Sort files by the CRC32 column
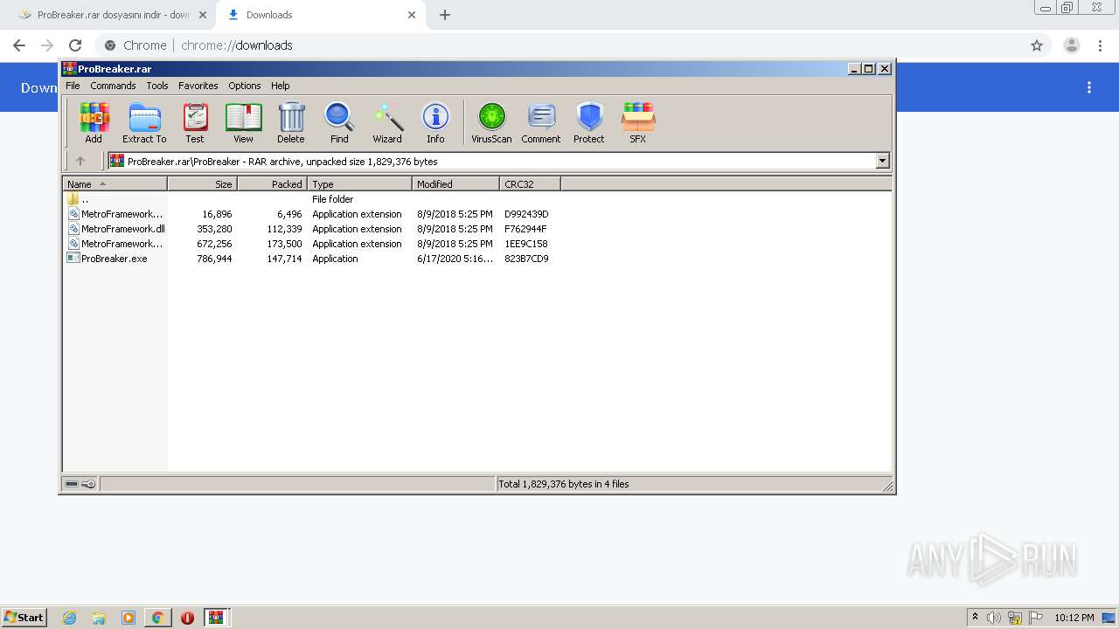This screenshot has width=1119, height=629. coord(530,184)
